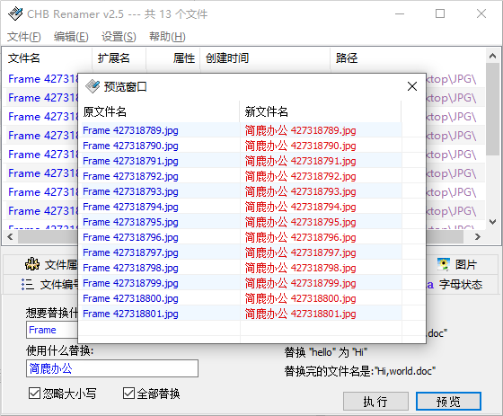Minimize the CHB Renamer window
The height and width of the screenshot is (416, 503).
(400, 13)
